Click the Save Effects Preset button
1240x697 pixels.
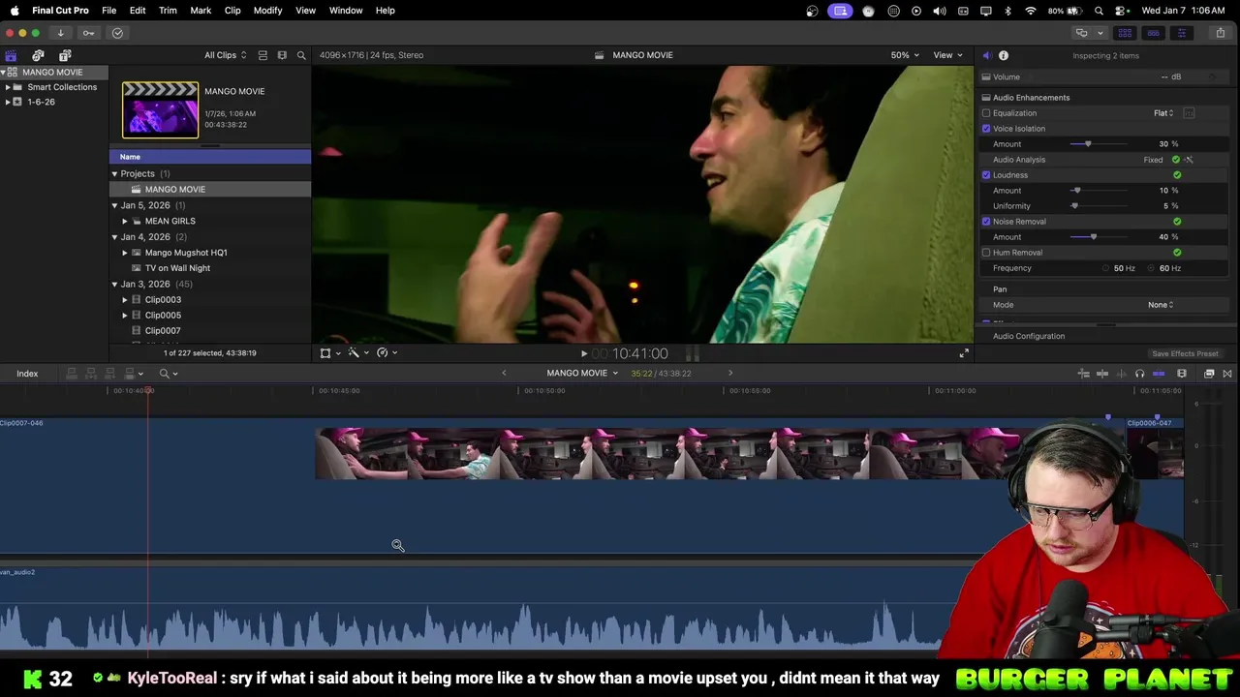tap(1185, 354)
